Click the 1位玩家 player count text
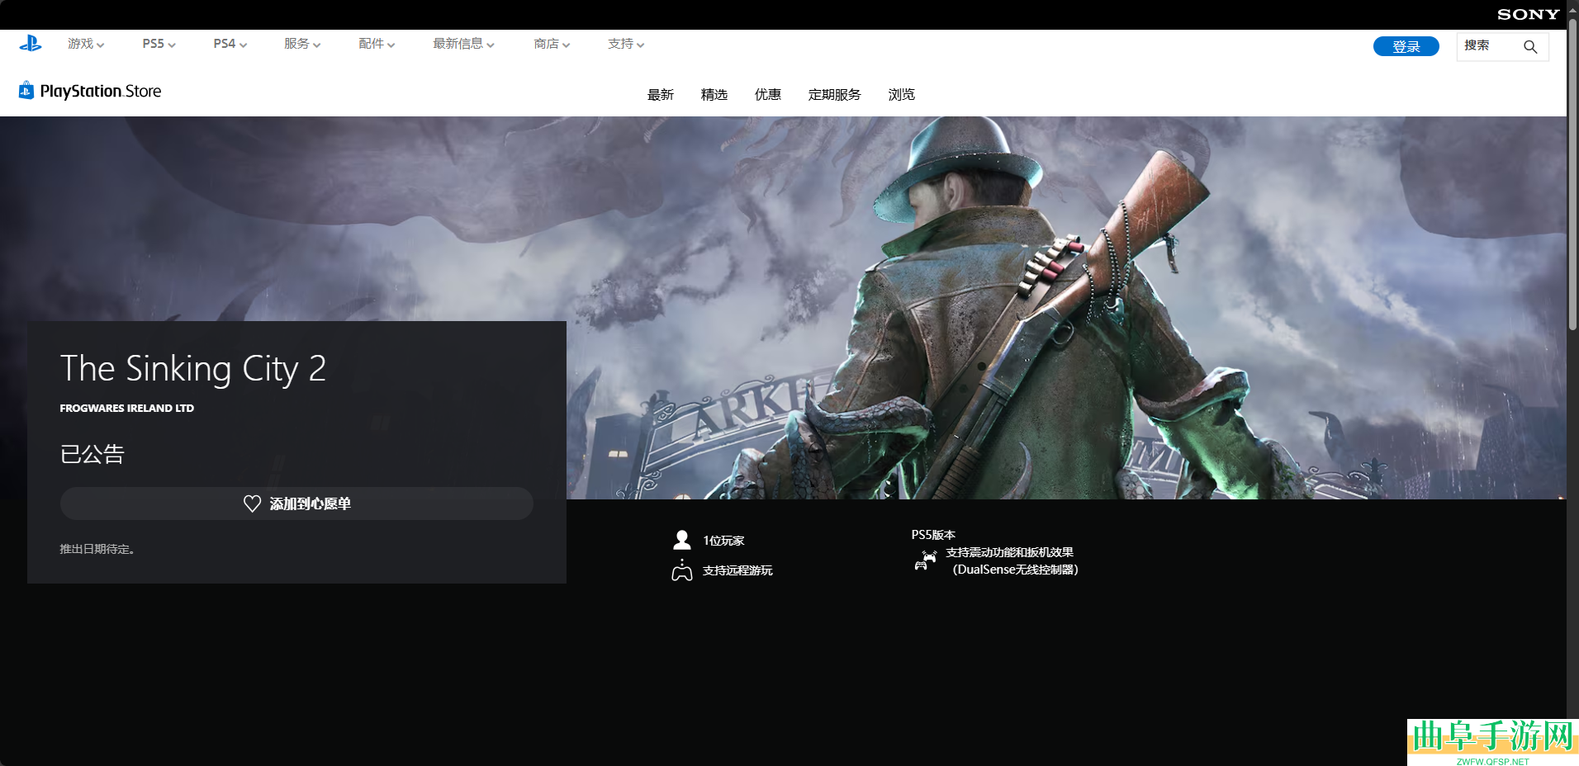The height and width of the screenshot is (766, 1579). (x=723, y=541)
